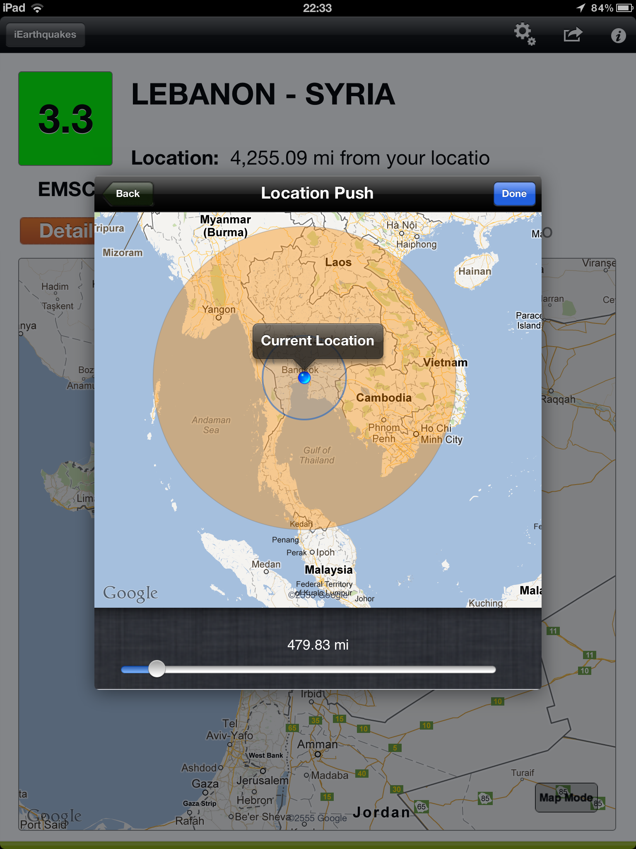This screenshot has height=849, width=636.
Task: Tap the share arrow icon
Action: pos(573,34)
